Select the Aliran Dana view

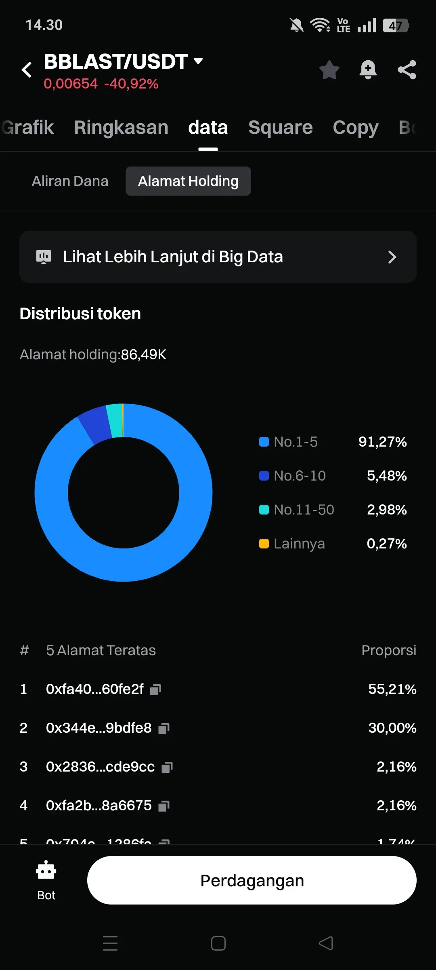click(x=70, y=181)
